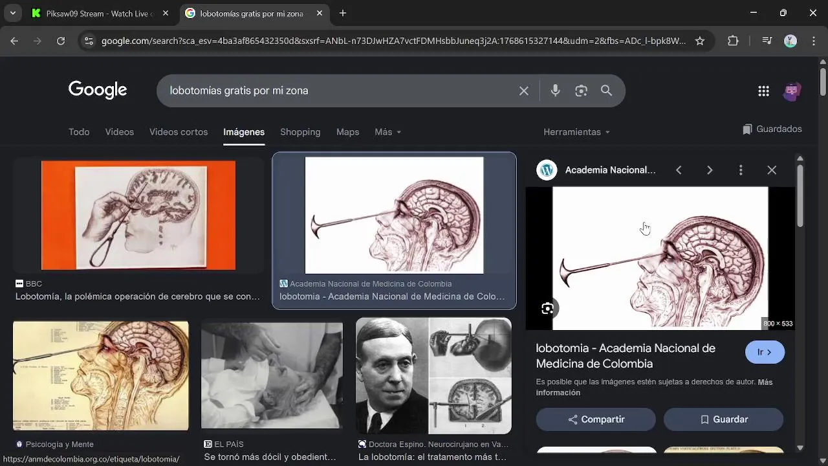
Task: Open Chrome's three-dot menu
Action: [813, 41]
